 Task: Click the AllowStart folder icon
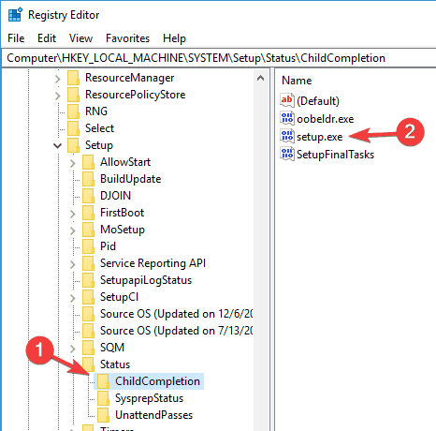coord(88,162)
